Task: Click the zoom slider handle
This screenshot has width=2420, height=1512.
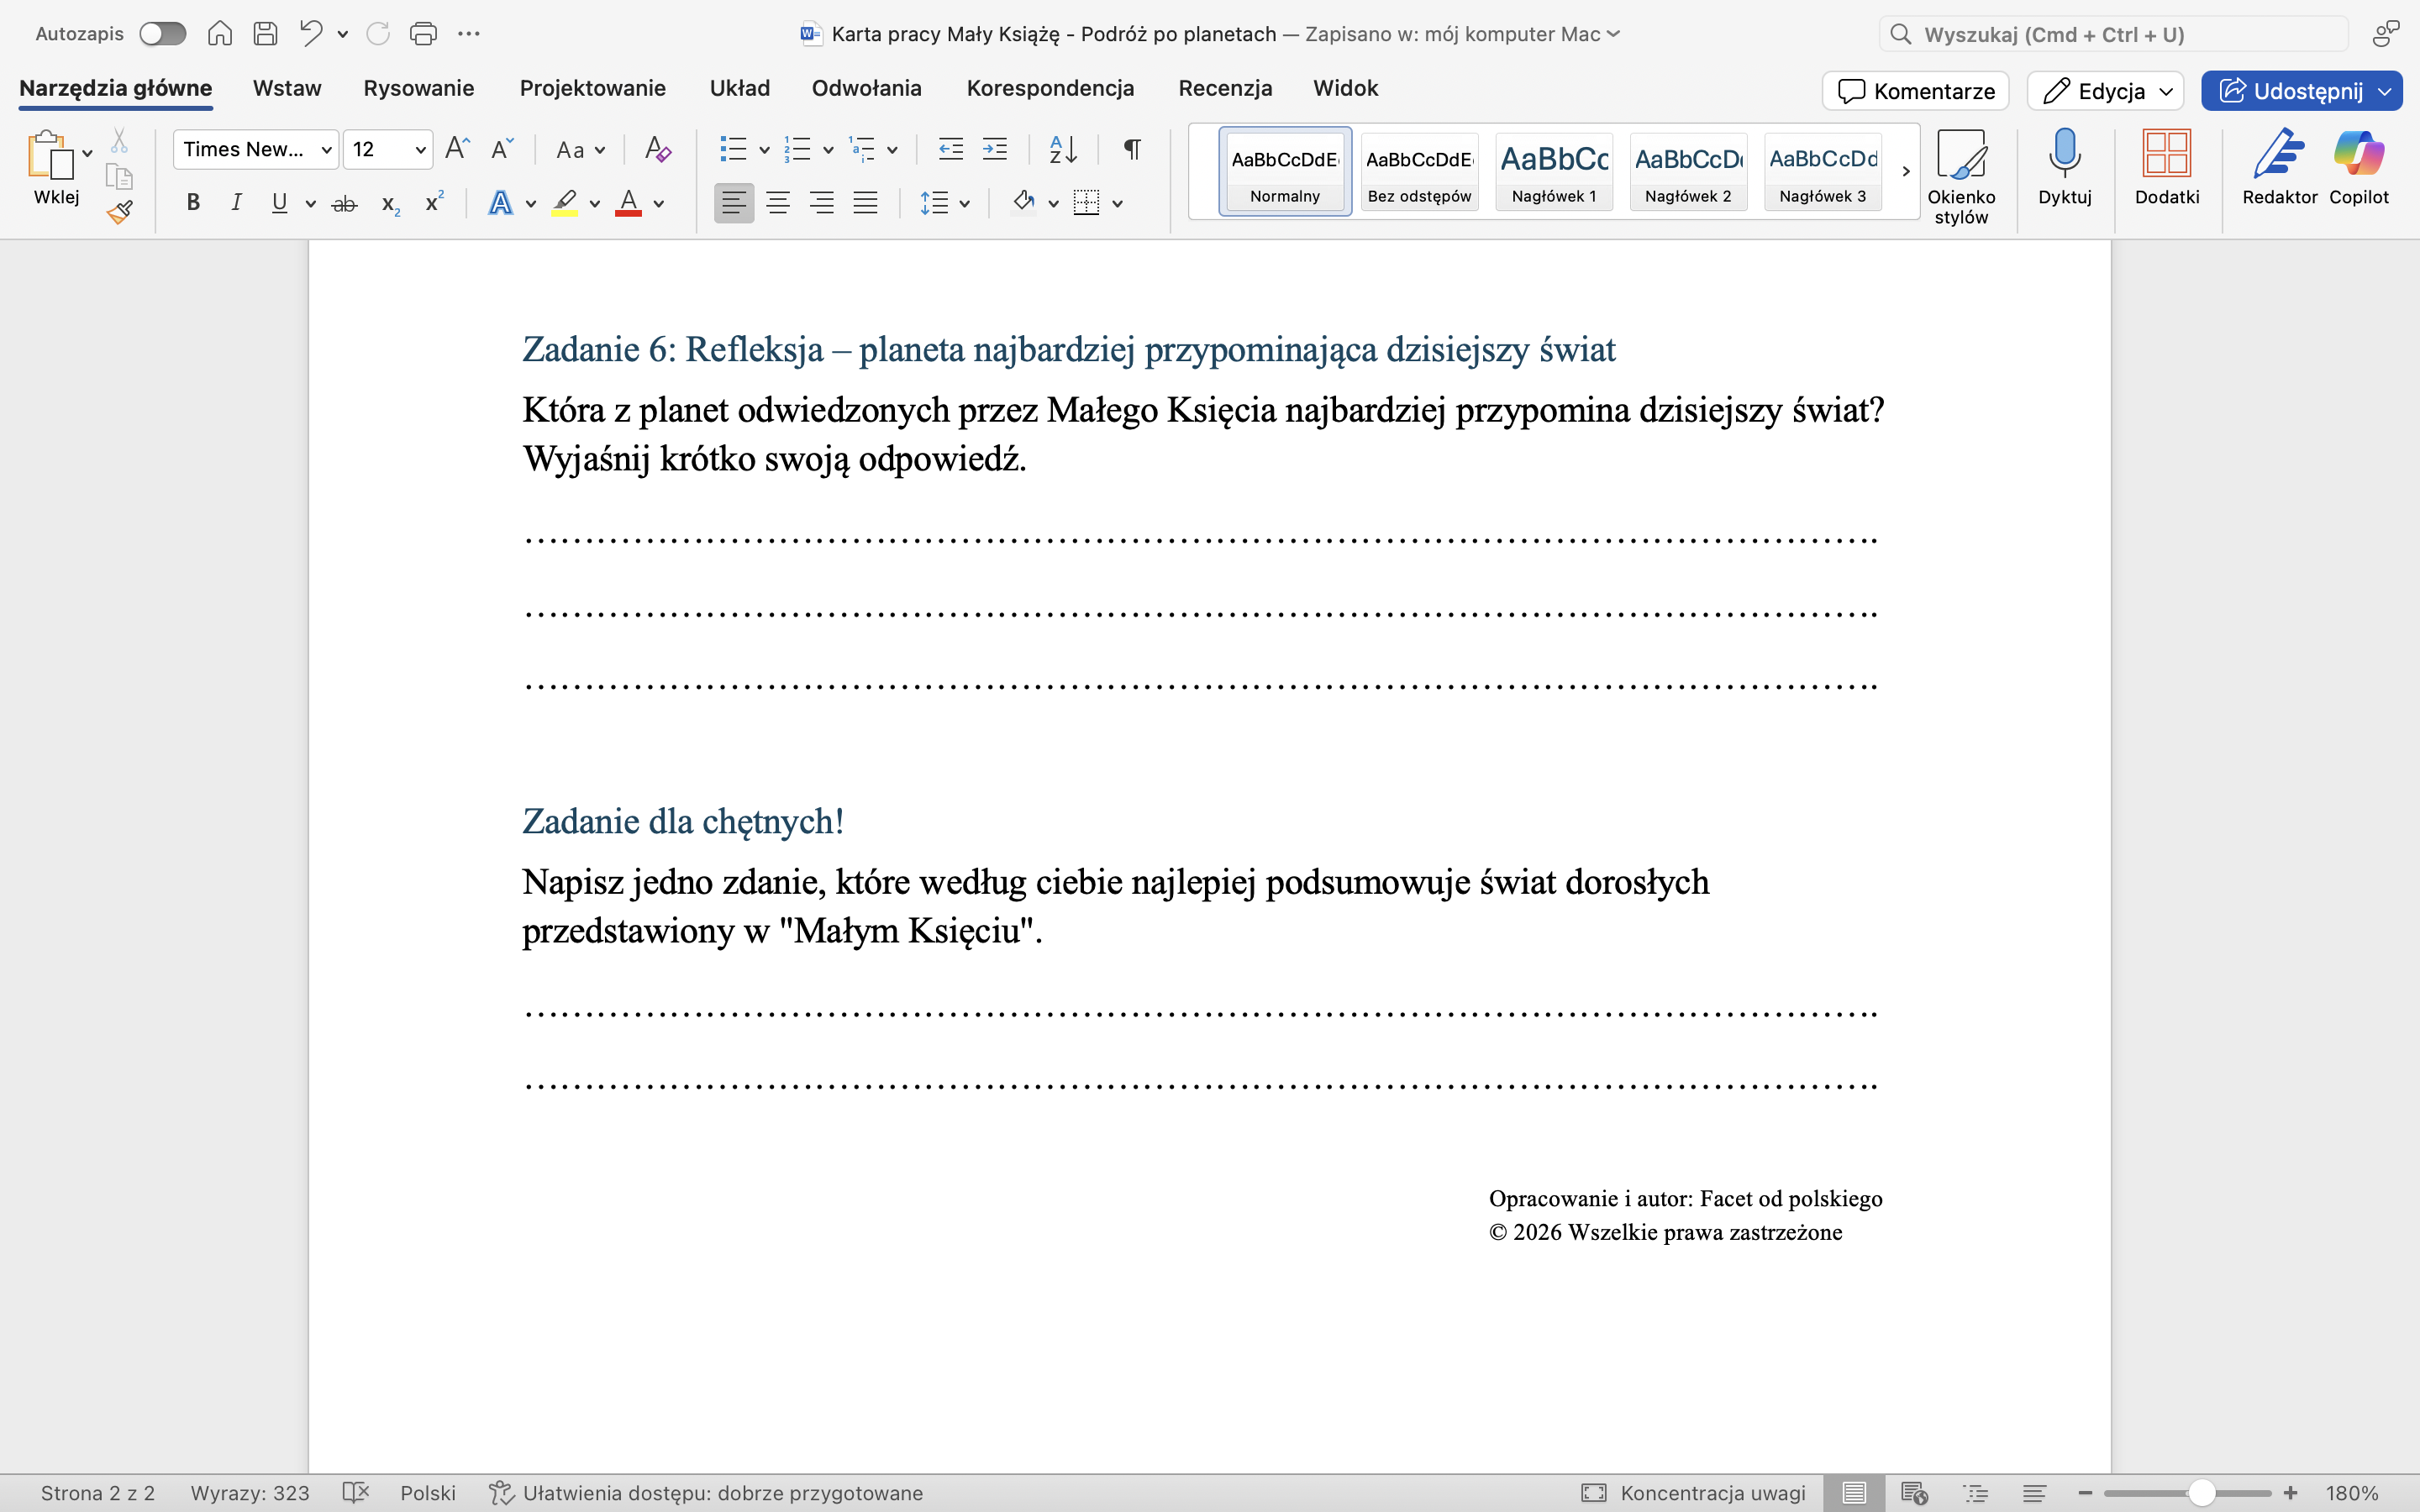Action: (x=2201, y=1493)
